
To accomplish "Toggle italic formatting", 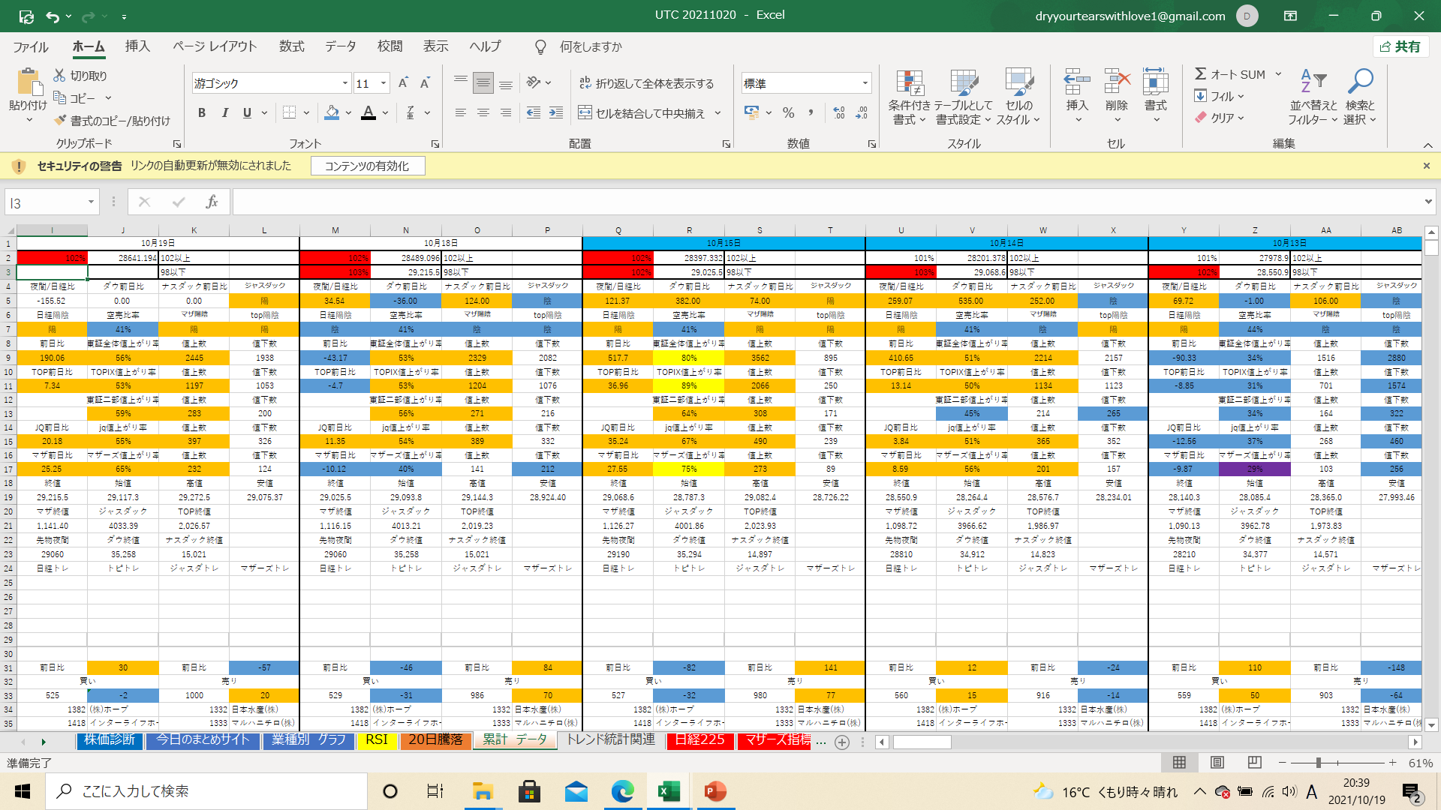I will tap(224, 113).
